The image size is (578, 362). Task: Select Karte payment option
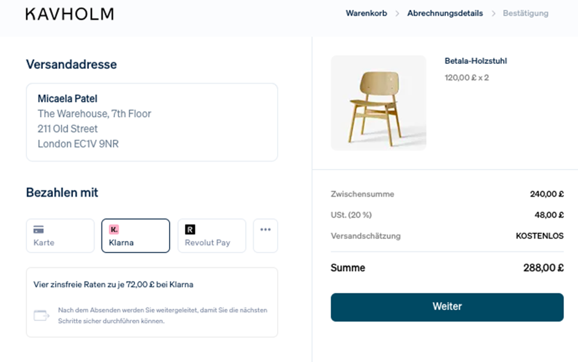(x=60, y=236)
